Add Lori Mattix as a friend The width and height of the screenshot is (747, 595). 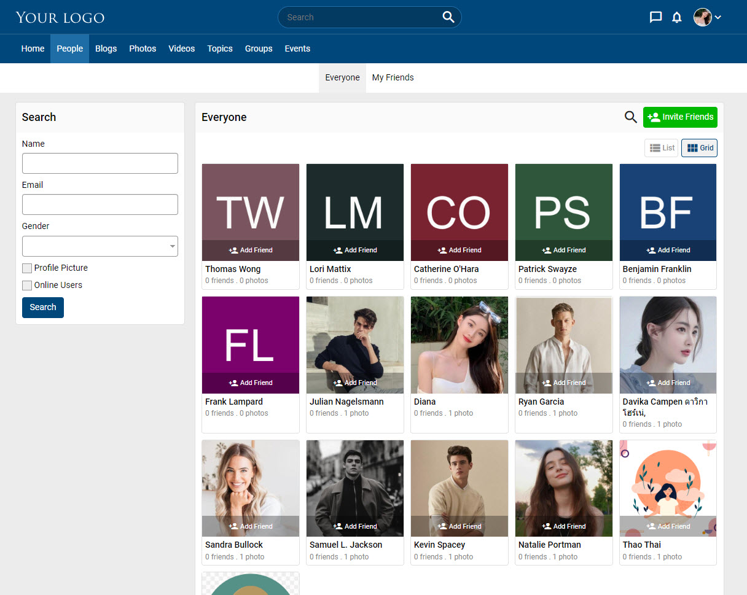355,250
